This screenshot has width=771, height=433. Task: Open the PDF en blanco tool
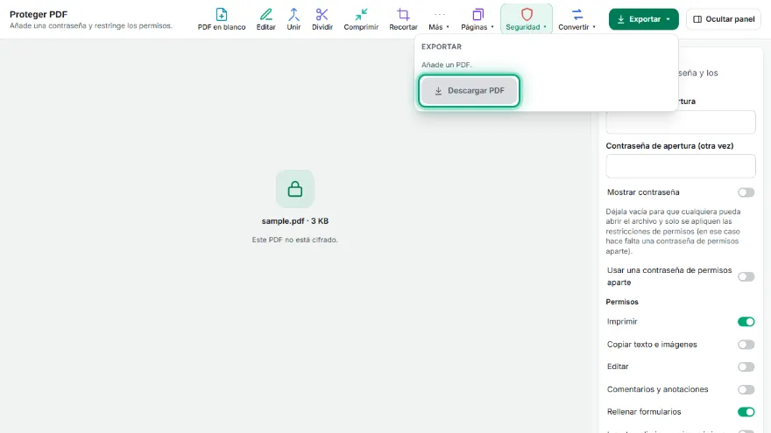[x=222, y=19]
